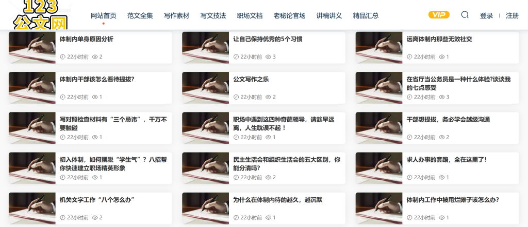The image size is (528, 227).
Task: Click the 登录 link
Action: click(x=487, y=15)
